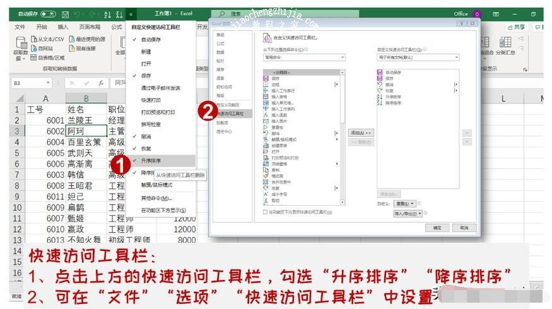Click the 取消 button in options dialog

coord(464,228)
